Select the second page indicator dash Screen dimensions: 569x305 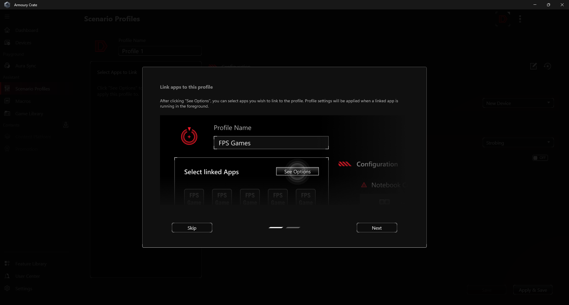[x=293, y=228]
